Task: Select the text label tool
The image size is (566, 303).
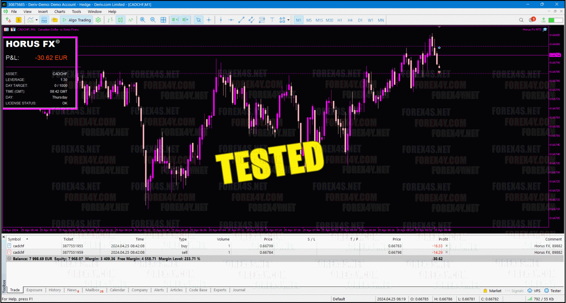Action: [x=272, y=20]
